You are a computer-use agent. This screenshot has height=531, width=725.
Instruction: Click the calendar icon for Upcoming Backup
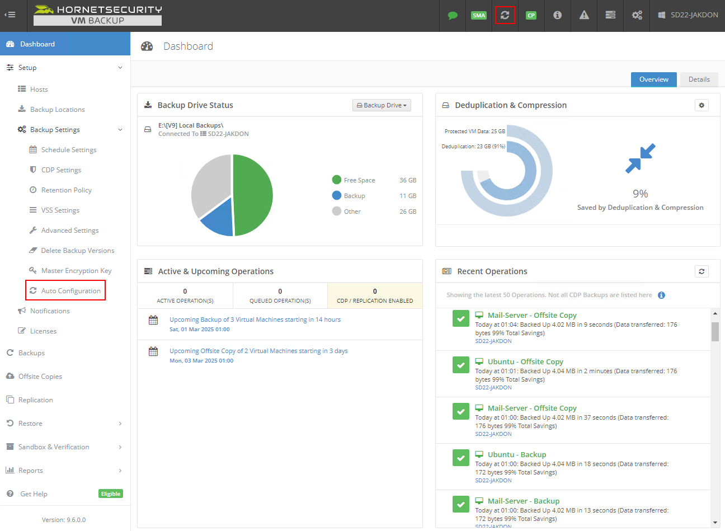tap(153, 320)
